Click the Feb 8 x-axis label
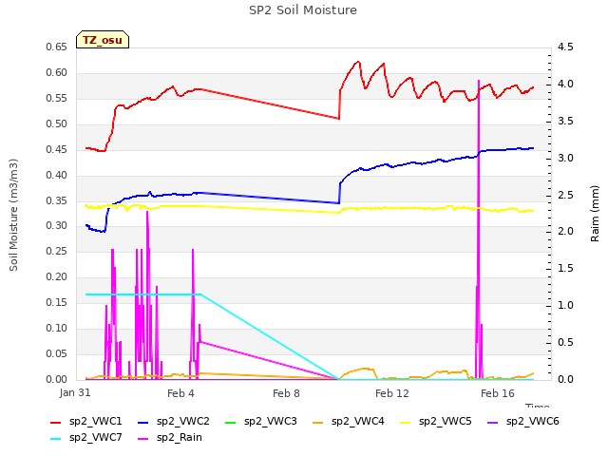608x456 pixels. (x=286, y=393)
